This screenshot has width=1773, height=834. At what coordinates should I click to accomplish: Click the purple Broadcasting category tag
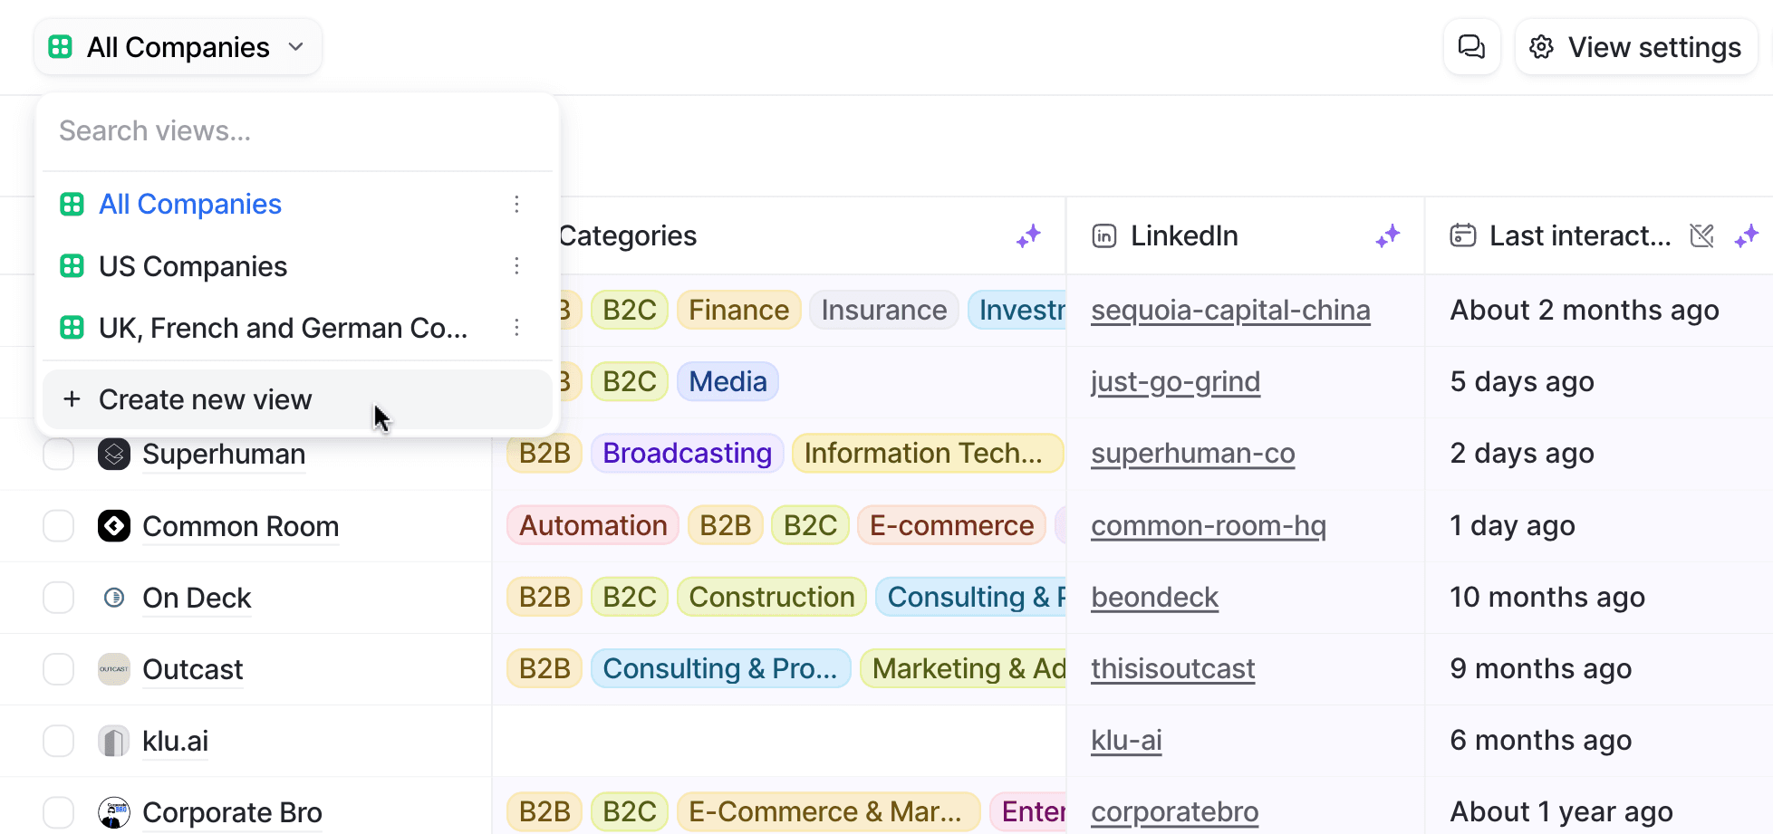click(x=687, y=453)
